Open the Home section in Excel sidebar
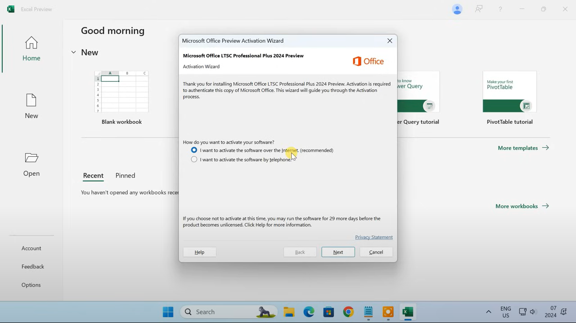This screenshot has width=576, height=323. tap(31, 49)
